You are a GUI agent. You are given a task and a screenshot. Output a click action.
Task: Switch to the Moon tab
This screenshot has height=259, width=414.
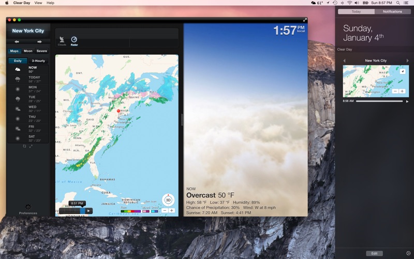[28, 51]
